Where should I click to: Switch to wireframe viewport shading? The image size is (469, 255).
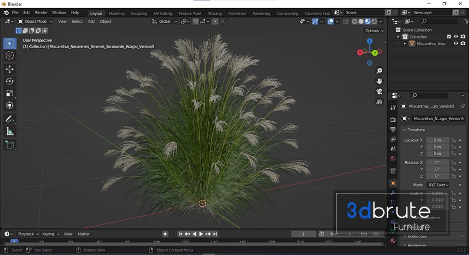tap(355, 22)
